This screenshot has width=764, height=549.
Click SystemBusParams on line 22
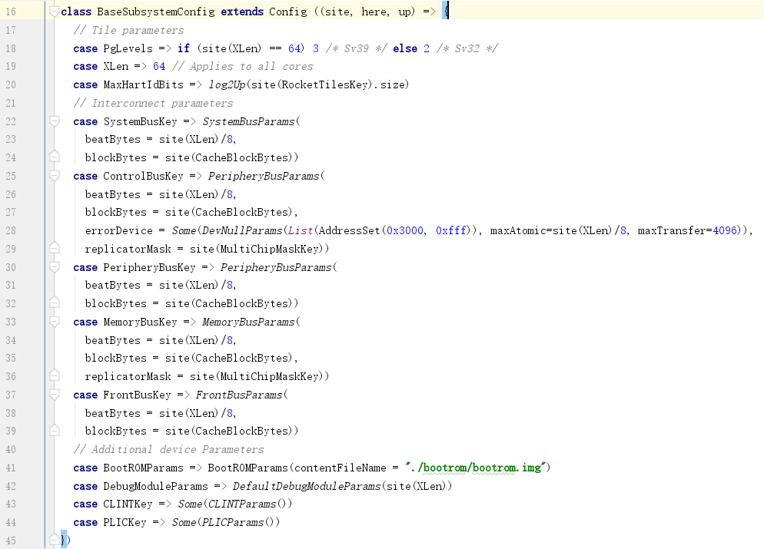pos(248,121)
